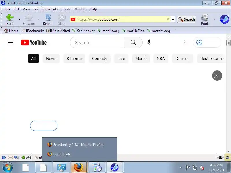Click the toolbar Search button
The width and height of the screenshot is (231, 173).
(187, 19)
